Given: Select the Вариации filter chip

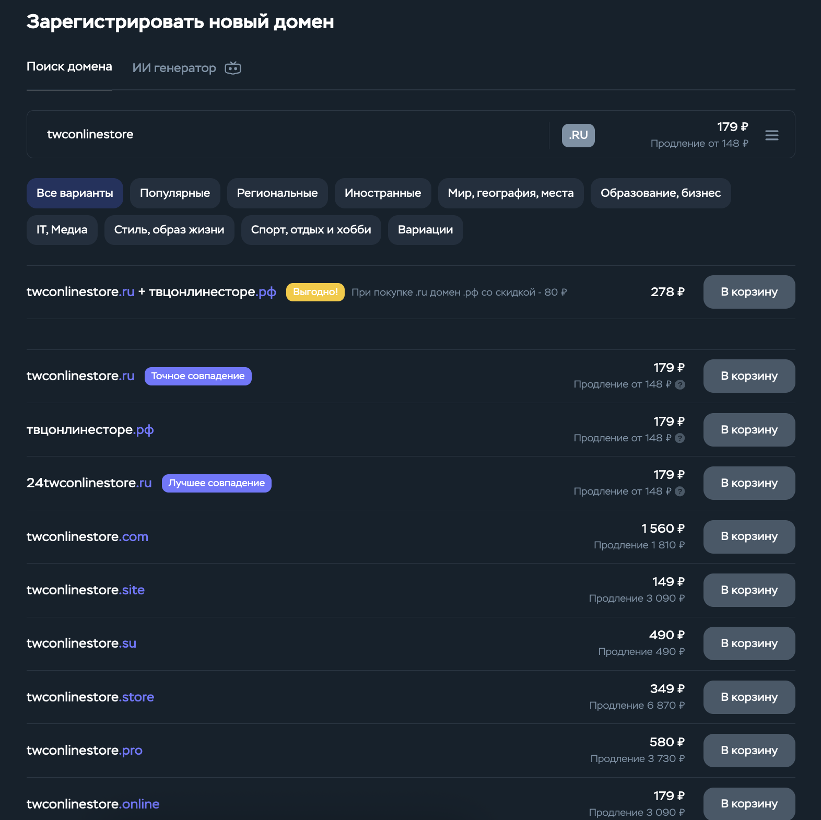Looking at the screenshot, I should (425, 230).
